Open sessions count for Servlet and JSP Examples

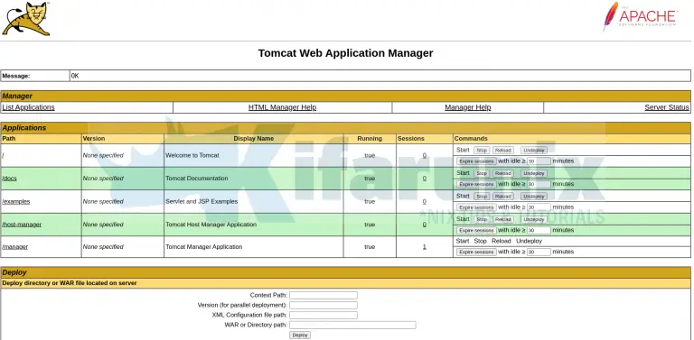point(425,201)
